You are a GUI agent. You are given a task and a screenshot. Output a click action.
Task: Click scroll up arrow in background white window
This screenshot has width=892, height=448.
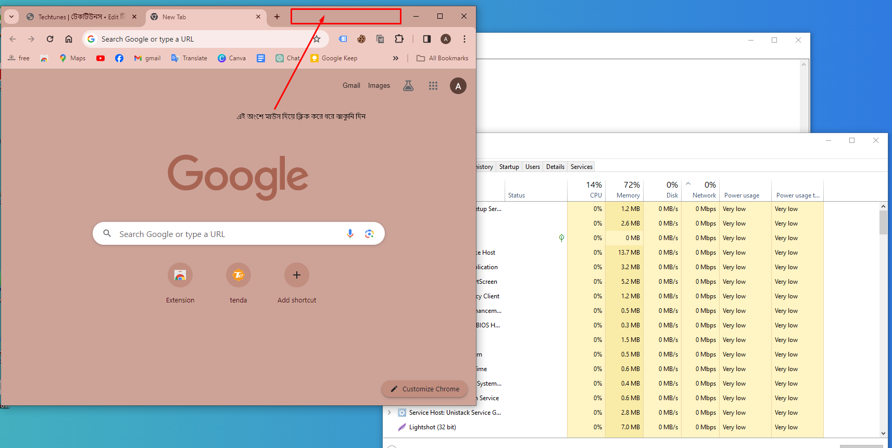[x=803, y=64]
